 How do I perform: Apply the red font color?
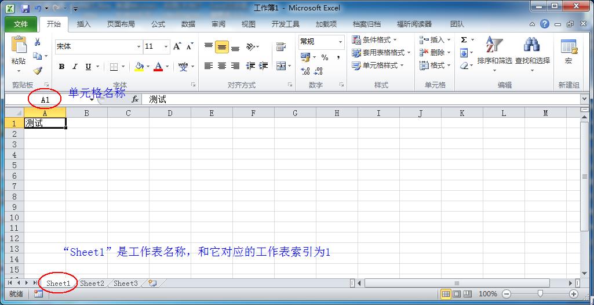click(x=158, y=67)
